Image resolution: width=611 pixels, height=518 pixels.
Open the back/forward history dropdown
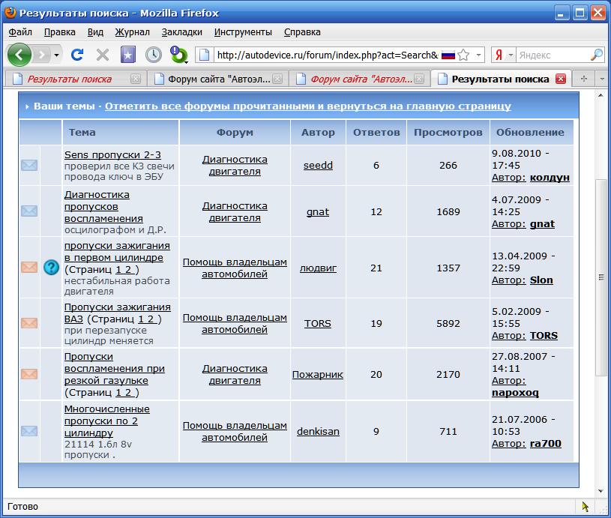click(x=56, y=55)
